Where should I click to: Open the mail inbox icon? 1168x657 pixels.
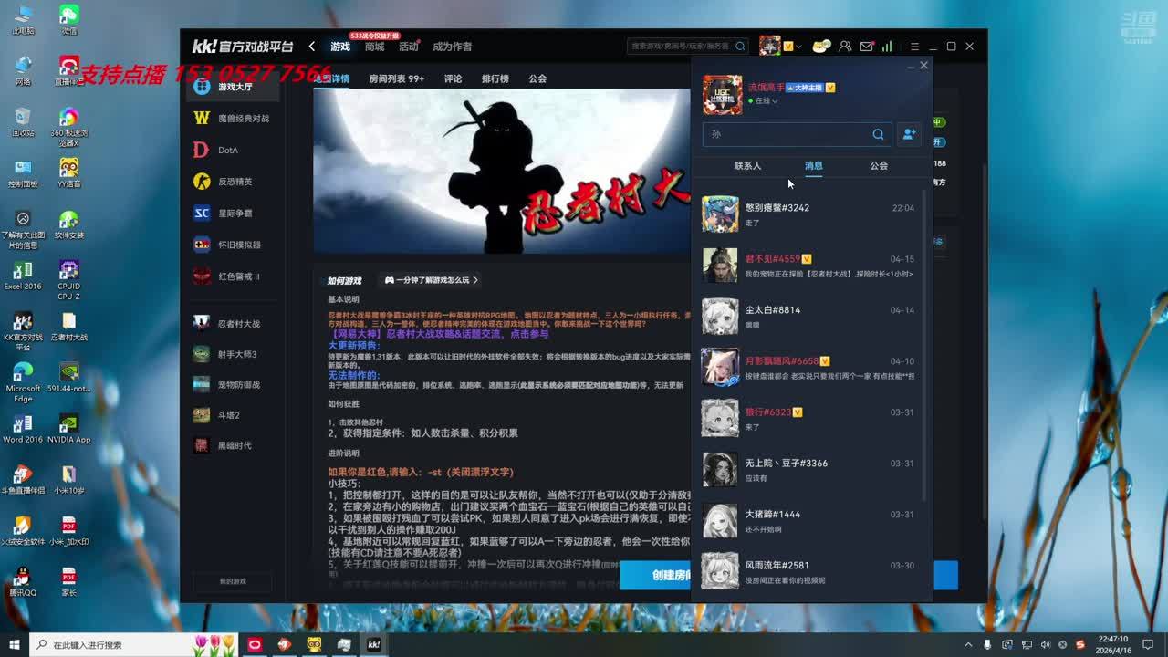tap(866, 47)
